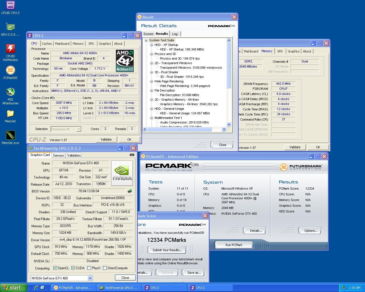Open the Processor #1 selection dropdown
365x292 pixels.
tap(79, 129)
